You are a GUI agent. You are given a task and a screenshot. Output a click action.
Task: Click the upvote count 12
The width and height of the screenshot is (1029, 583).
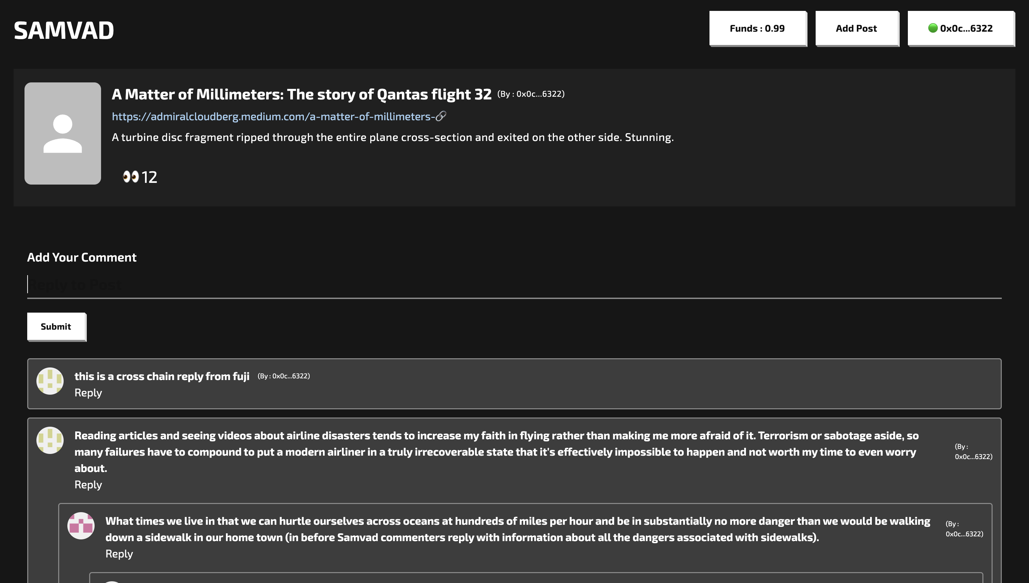149,177
